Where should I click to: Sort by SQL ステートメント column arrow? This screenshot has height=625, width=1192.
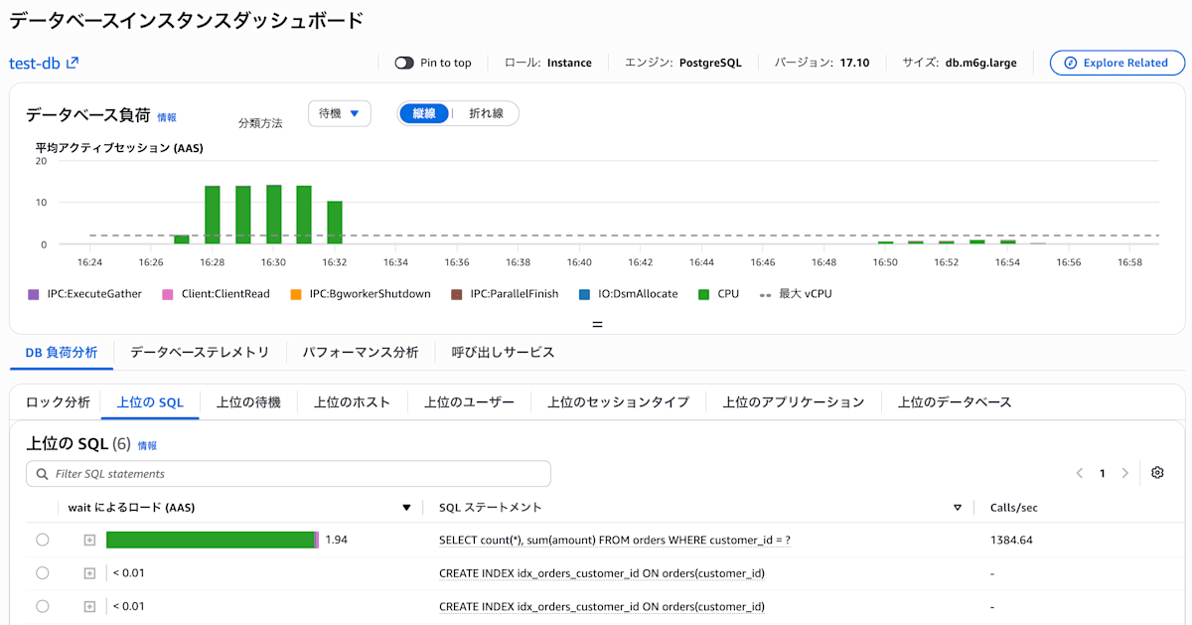tap(958, 507)
